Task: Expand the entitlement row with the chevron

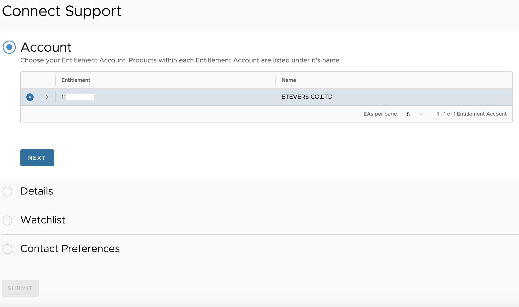Action: [47, 97]
